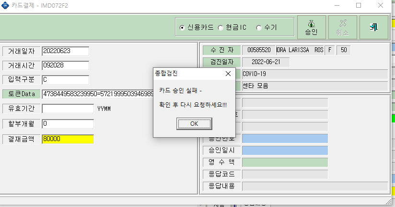This screenshot has height=207, width=395.
Task: Select the 수기 radio button
Action: 259,28
